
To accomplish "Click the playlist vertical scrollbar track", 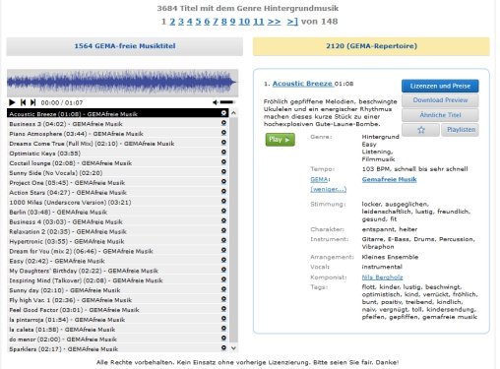I will 233,229.
